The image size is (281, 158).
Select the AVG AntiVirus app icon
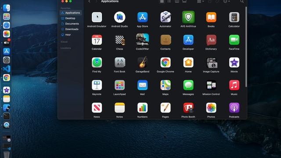[188, 17]
